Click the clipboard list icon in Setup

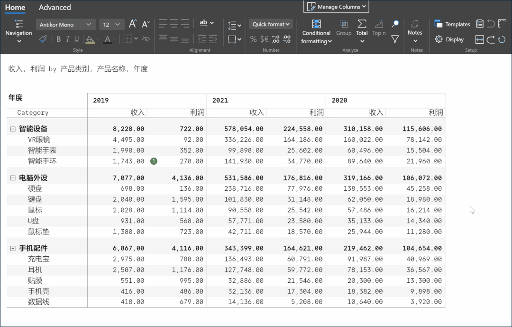480,24
